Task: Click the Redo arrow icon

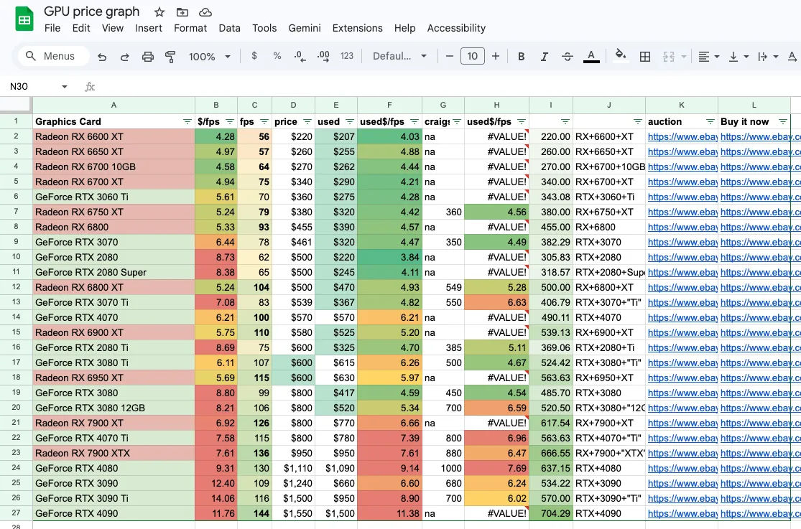Action: point(125,57)
